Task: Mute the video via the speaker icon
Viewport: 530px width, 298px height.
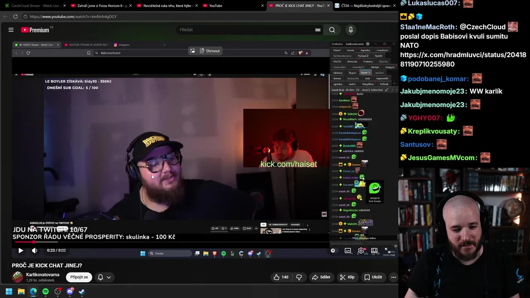Action: [x=34, y=250]
